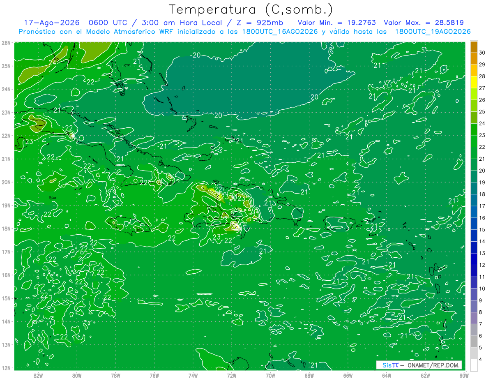
Task: Pick the gray color bar segment between 5 and 6
Action: tap(474, 342)
